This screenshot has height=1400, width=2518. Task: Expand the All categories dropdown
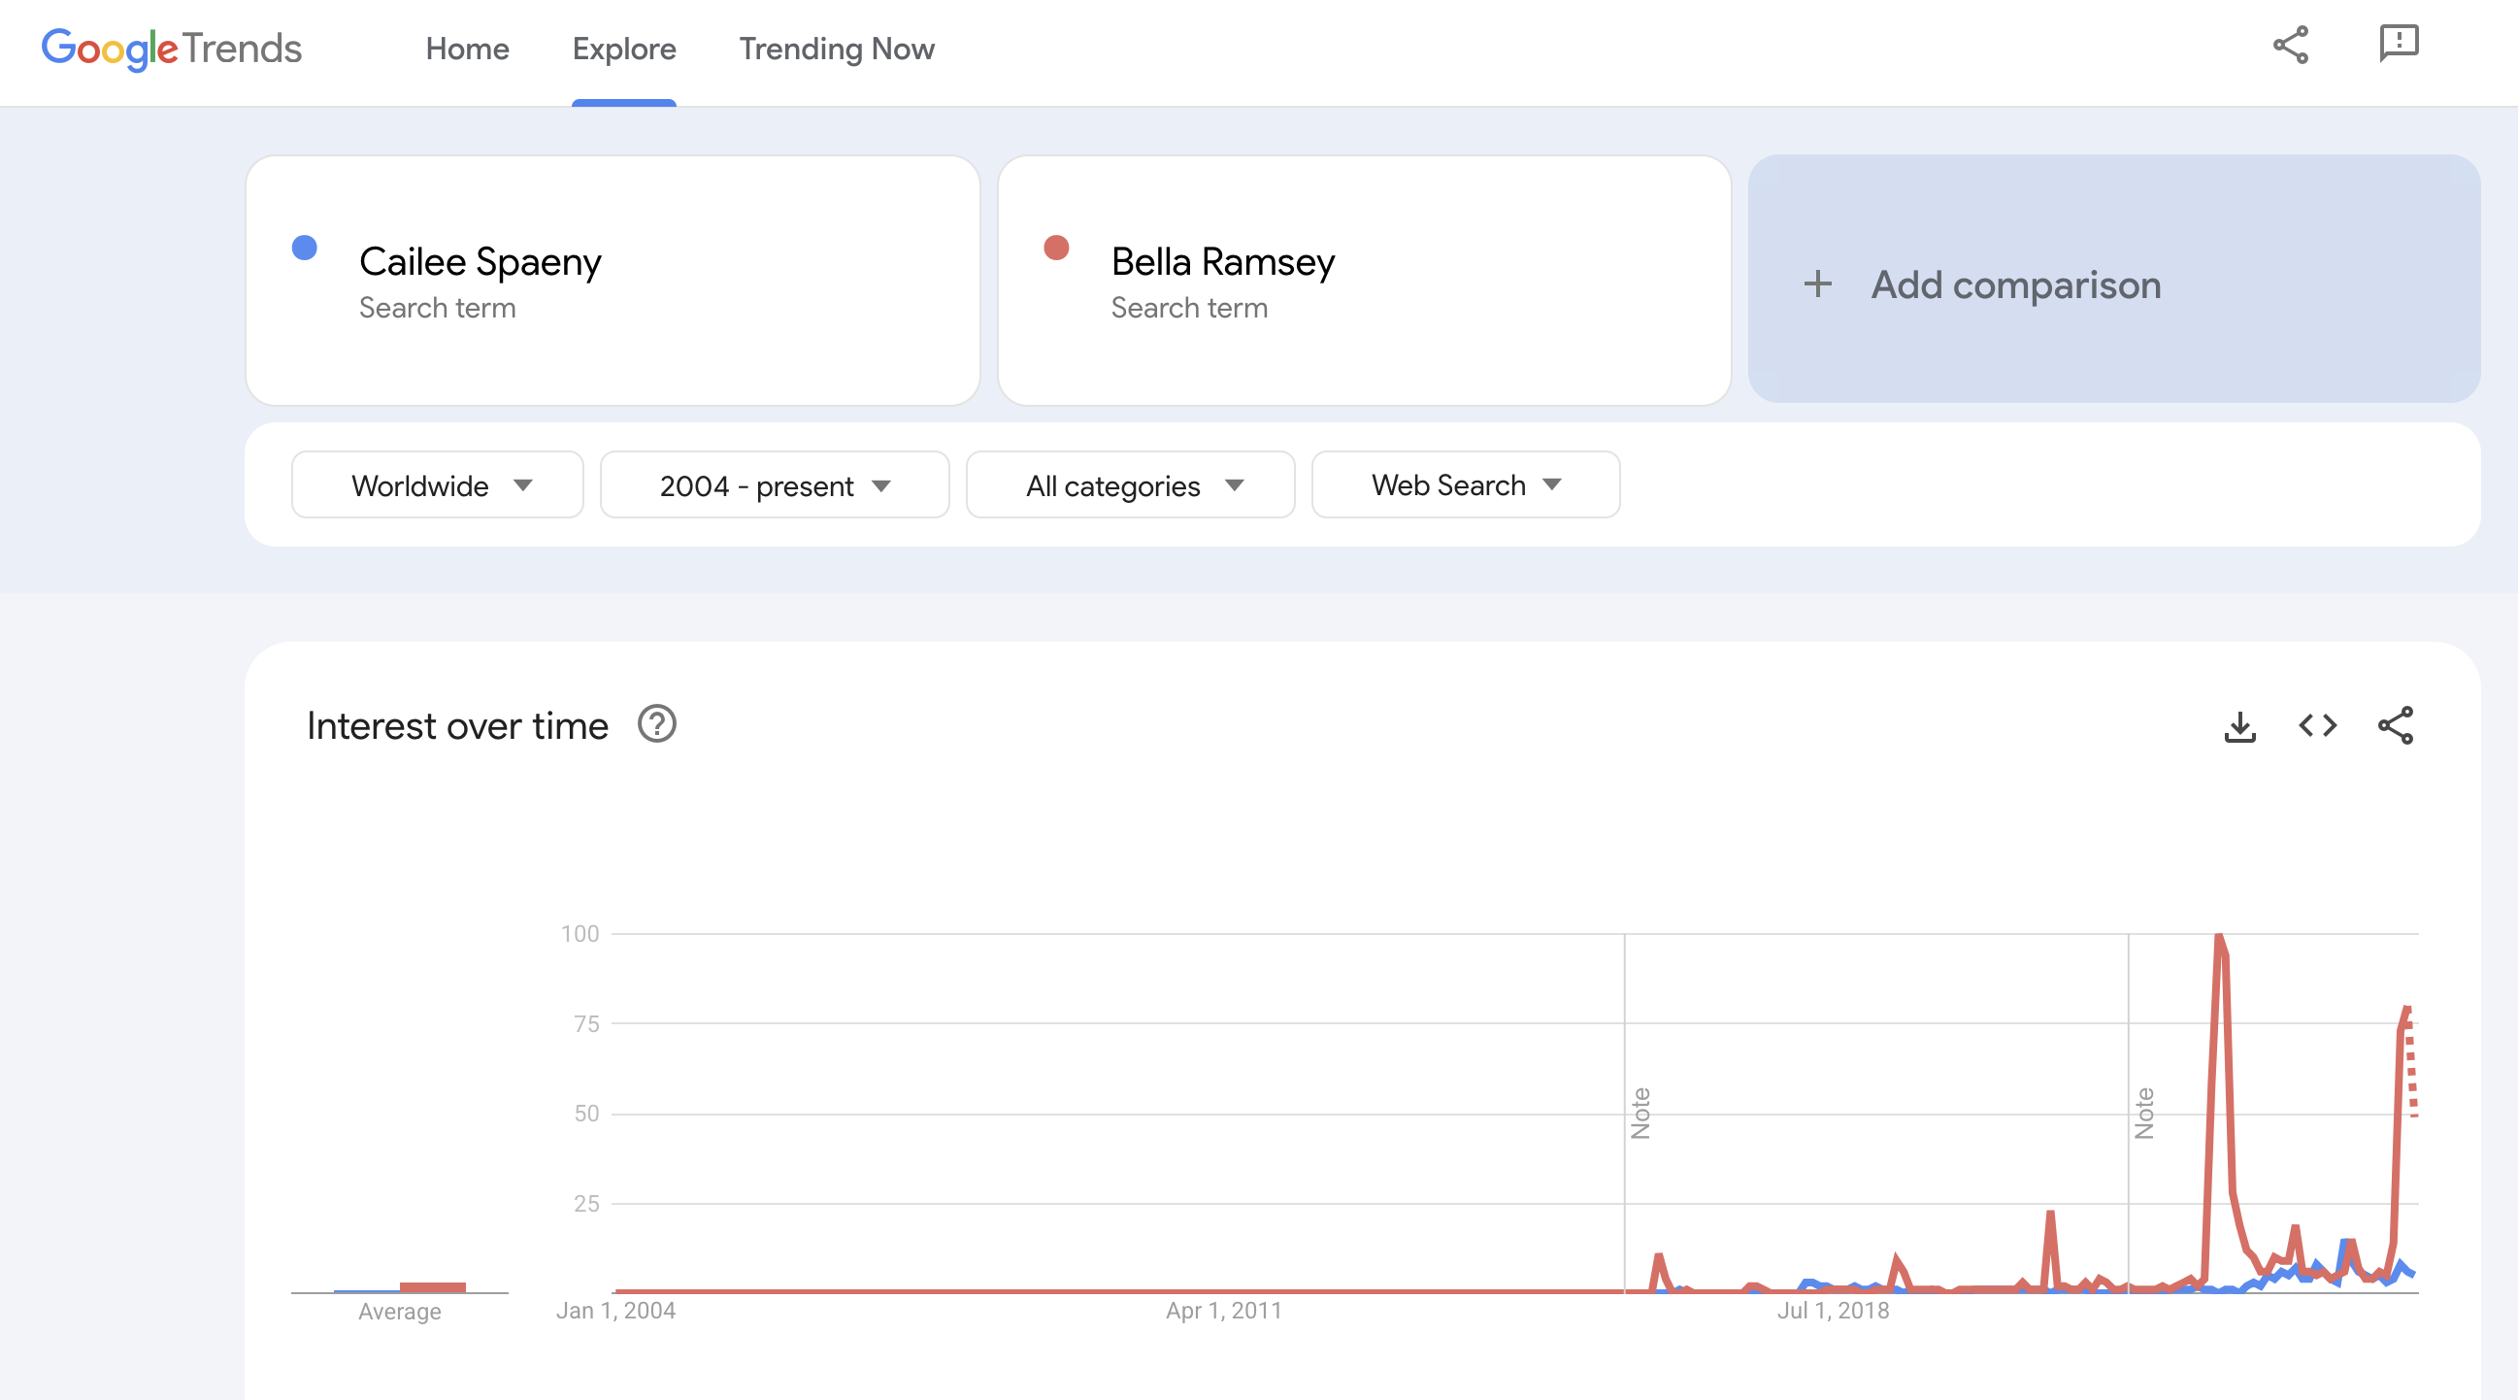click(x=1131, y=484)
